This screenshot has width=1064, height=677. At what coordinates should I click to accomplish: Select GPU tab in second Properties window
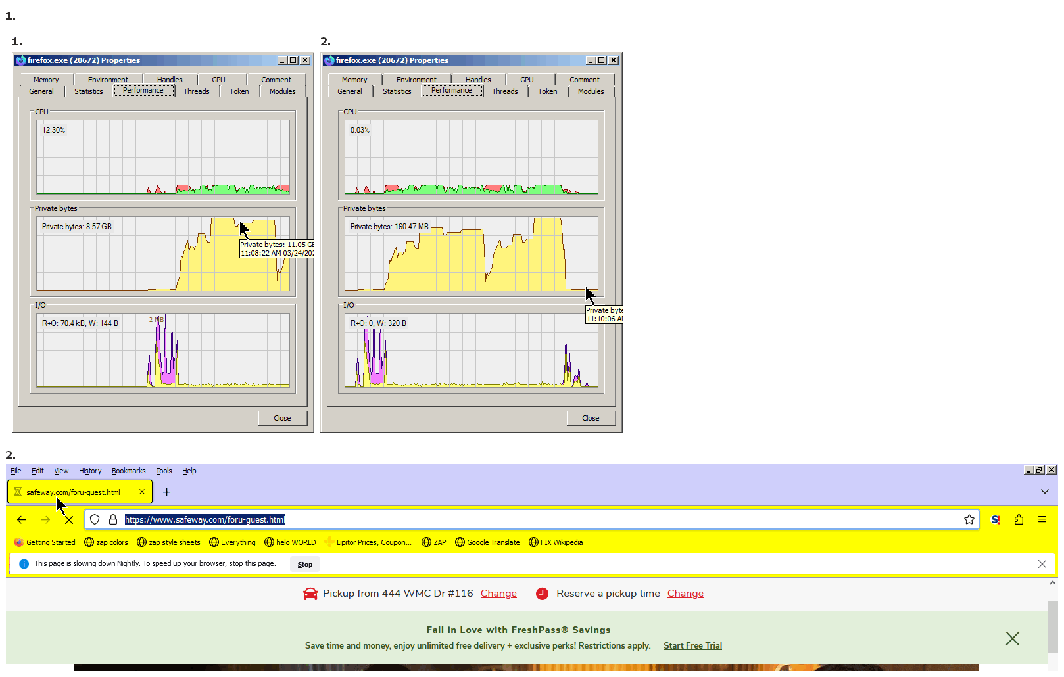(527, 80)
